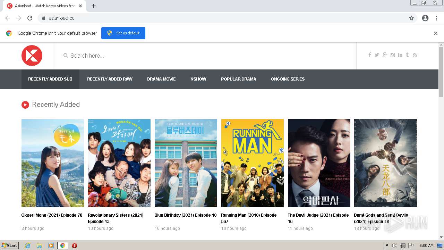This screenshot has width=444, height=250.
Task: Open the Drama Movie menu
Action: 161,79
